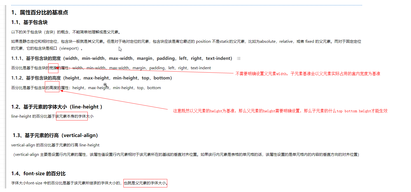411x192 pixels.
Task: Click the line listing width, min-width, max-width properties
Action: (x=111, y=68)
